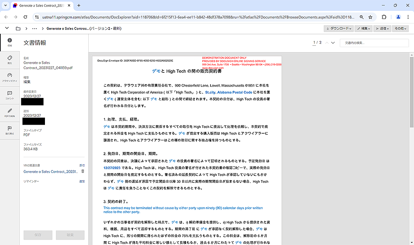This screenshot has width=414, height=245.
Task: Open the tab search dropdown arrow
Action: (5, 5)
